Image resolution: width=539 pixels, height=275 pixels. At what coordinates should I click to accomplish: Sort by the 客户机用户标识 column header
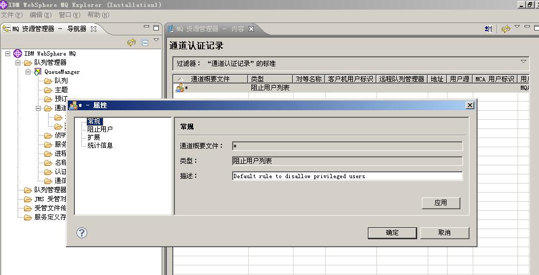[350, 79]
